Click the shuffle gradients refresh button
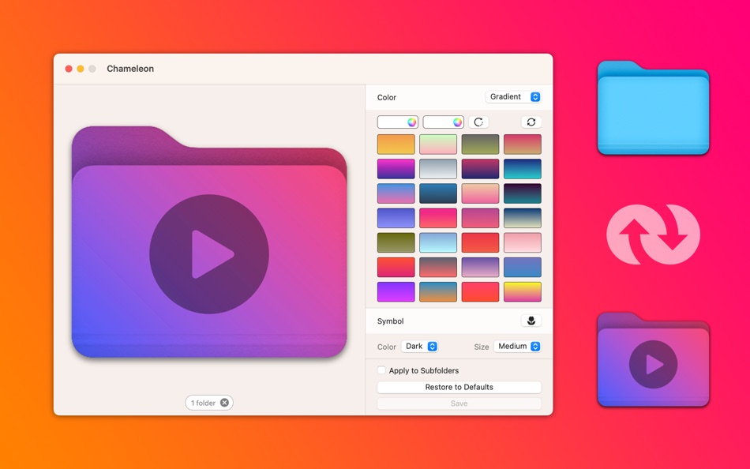The height and width of the screenshot is (469, 750). pos(531,122)
